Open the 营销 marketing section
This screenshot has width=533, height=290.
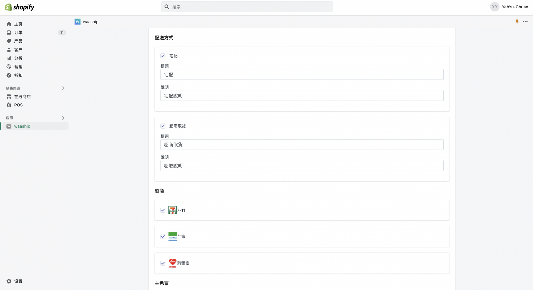18,67
